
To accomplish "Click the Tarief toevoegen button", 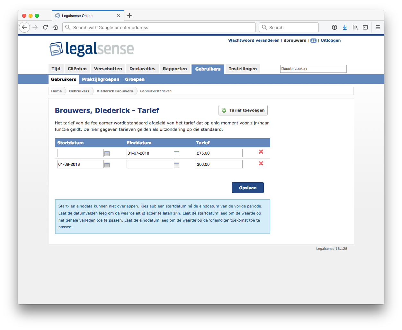I will pos(243,110).
